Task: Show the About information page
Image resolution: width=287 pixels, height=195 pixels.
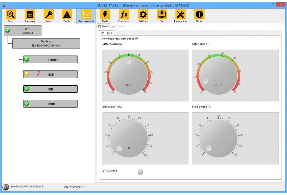Action: click(x=199, y=16)
